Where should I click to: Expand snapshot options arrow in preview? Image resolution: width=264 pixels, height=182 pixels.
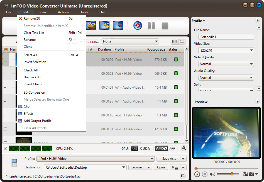256,174
